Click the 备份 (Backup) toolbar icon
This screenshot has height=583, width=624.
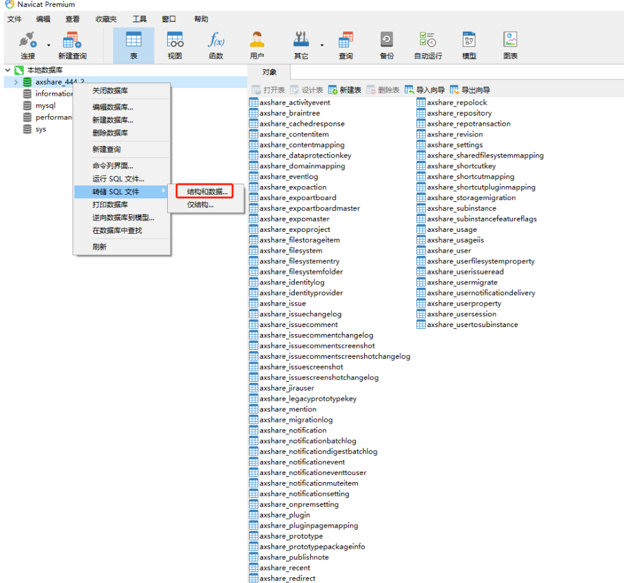point(387,40)
